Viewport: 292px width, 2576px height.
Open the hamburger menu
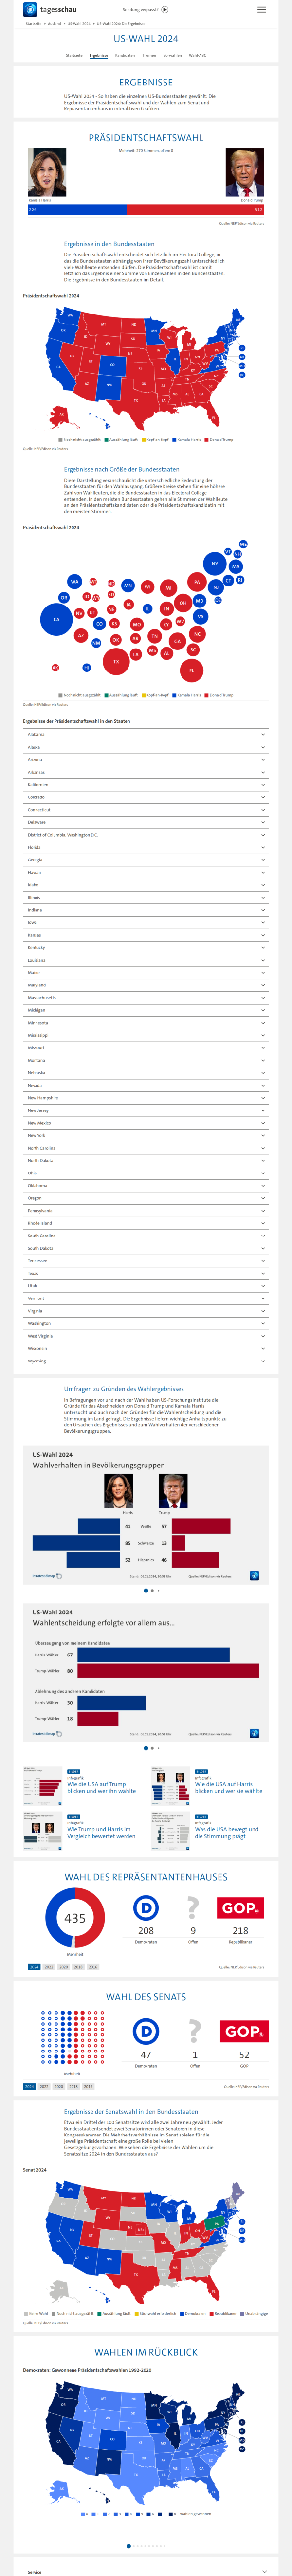[x=261, y=9]
